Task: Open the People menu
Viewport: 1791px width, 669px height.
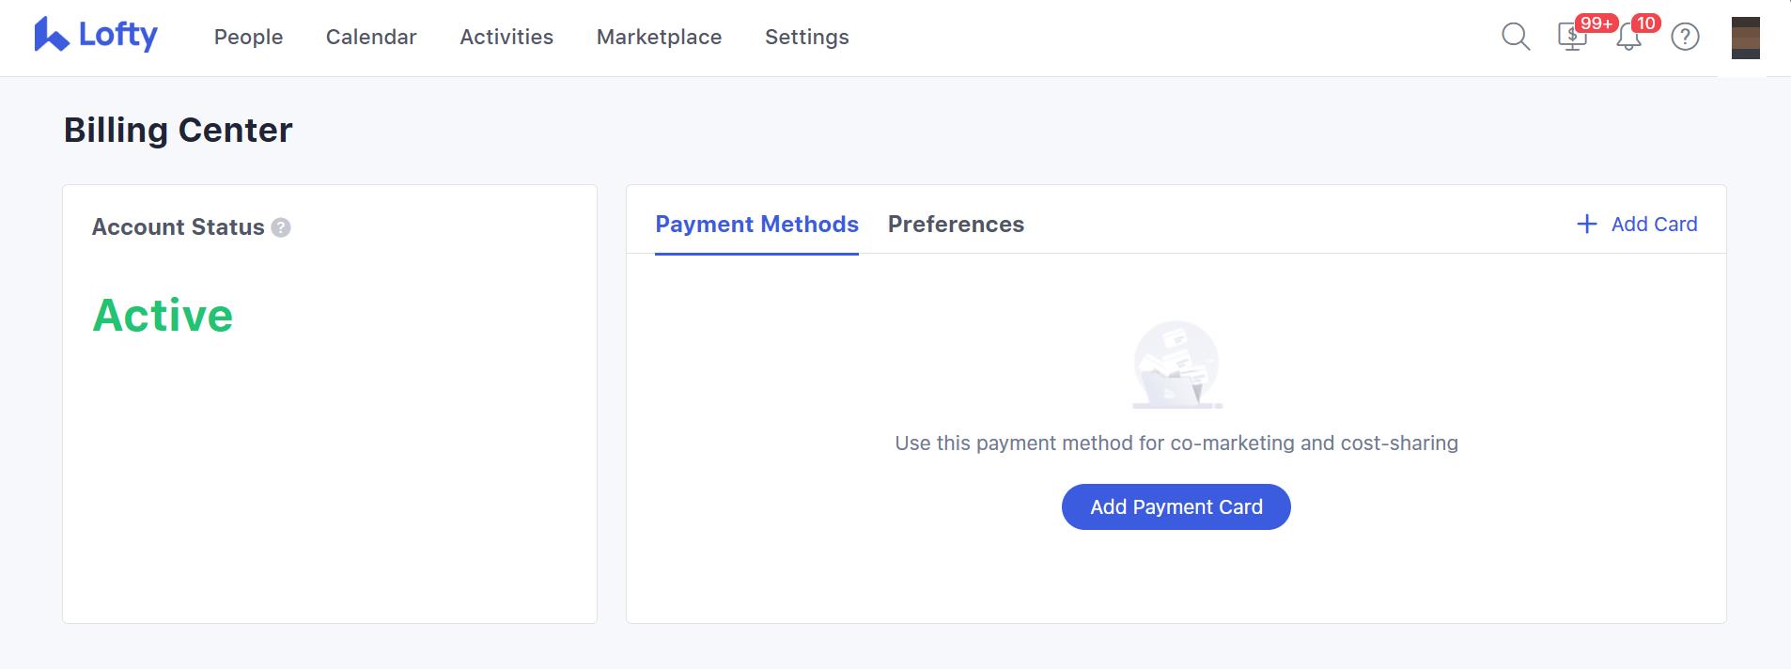Action: pos(248,37)
